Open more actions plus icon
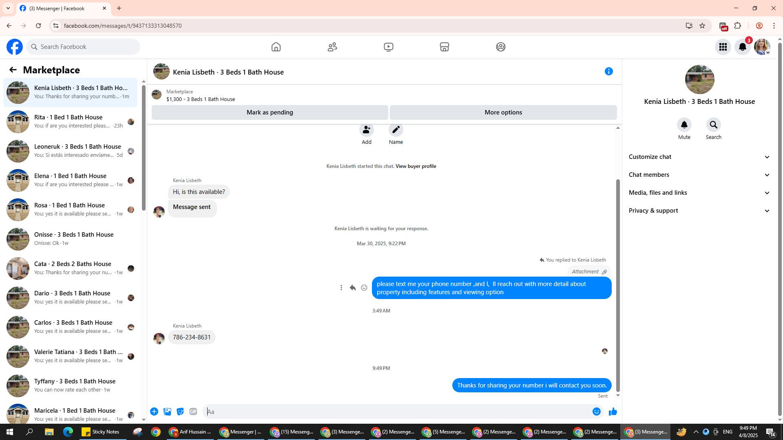This screenshot has height=440, width=783. [x=154, y=412]
